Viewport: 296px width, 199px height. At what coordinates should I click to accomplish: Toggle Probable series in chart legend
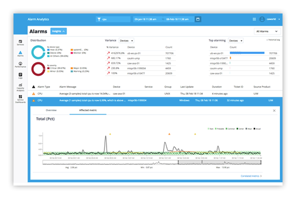[220, 129]
